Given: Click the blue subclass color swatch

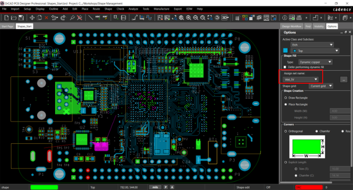Looking at the screenshot, I should coord(285,52).
